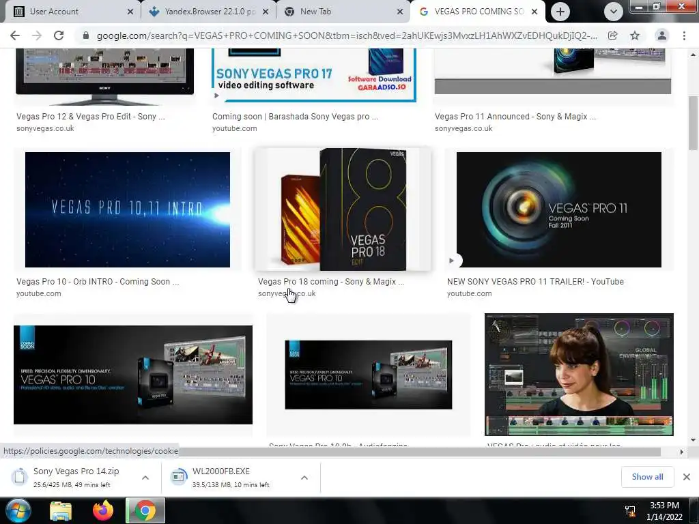Open Vegas Pro 18 coming link
The image size is (699, 524).
pos(331,282)
